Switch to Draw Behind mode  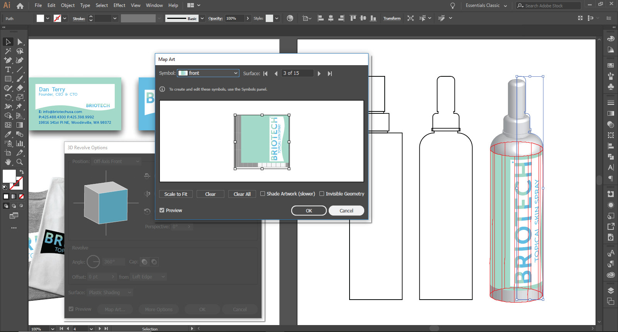[x=14, y=206]
